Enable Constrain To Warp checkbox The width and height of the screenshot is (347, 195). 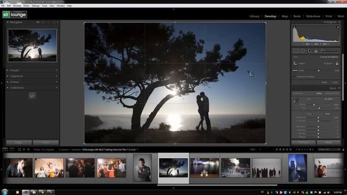[x=294, y=76]
